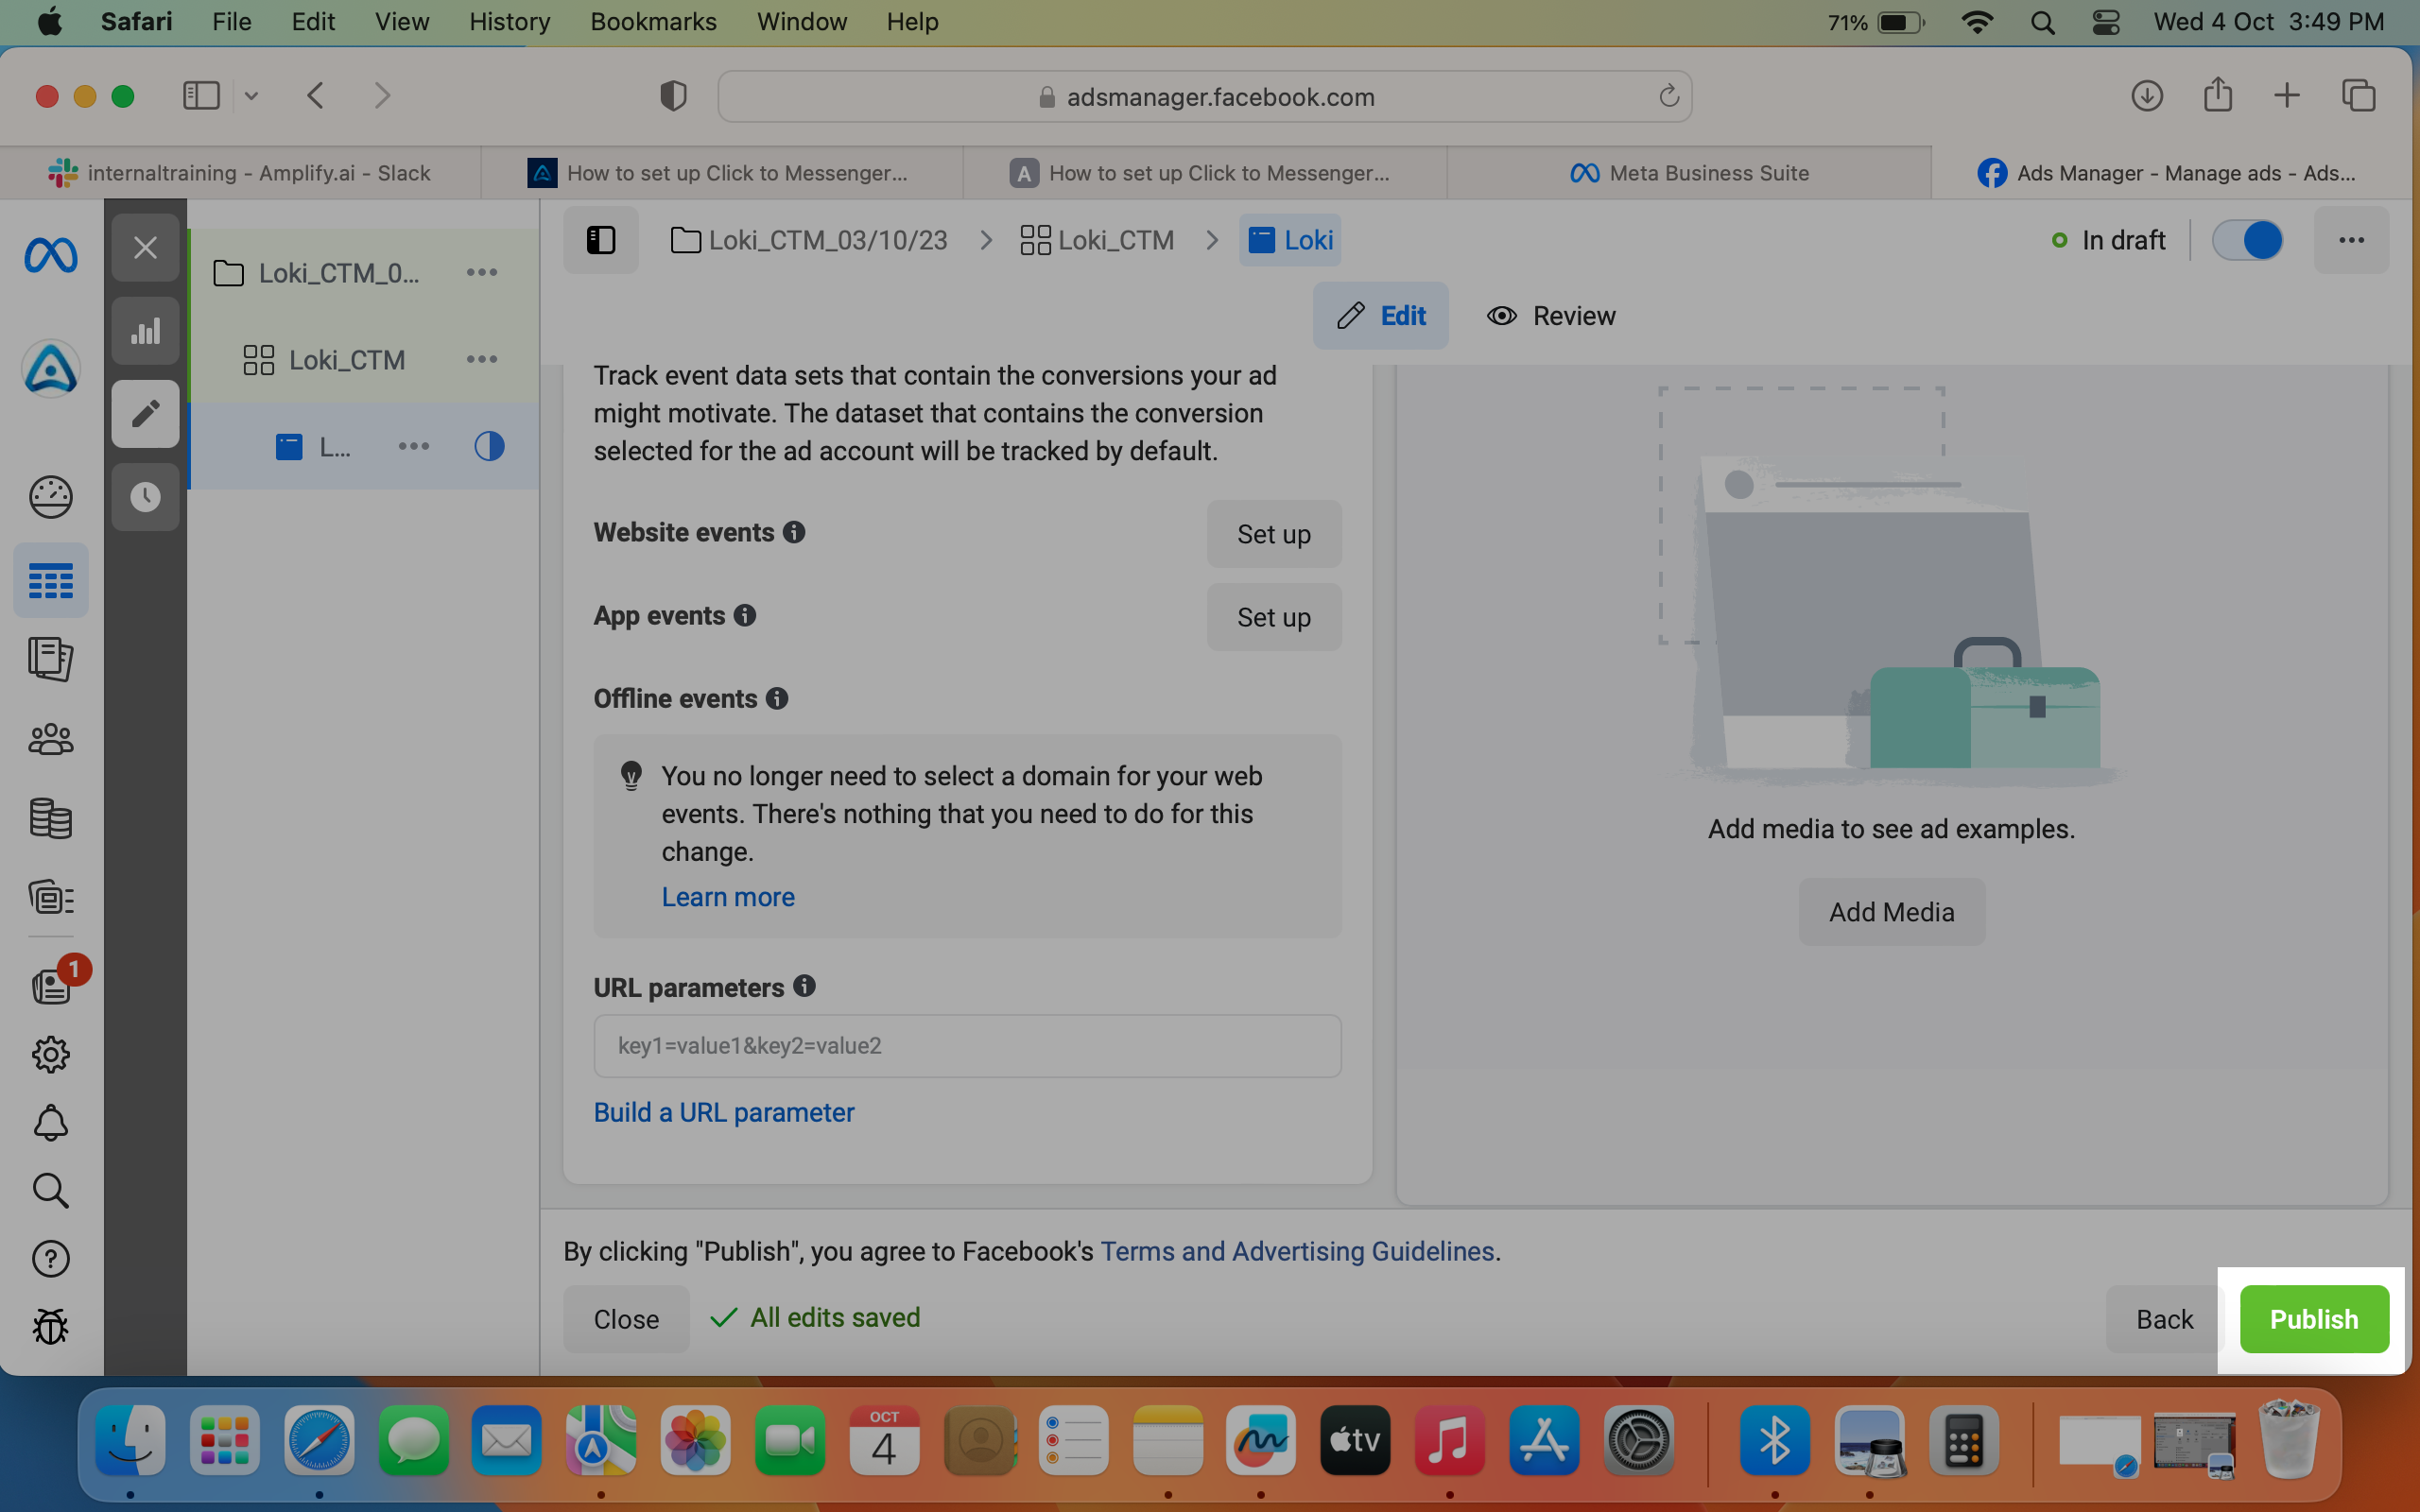Go back with Safari back arrow

point(316,96)
